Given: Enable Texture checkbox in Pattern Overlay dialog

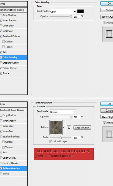Looking at the screenshot, I should (x=4, y=147).
